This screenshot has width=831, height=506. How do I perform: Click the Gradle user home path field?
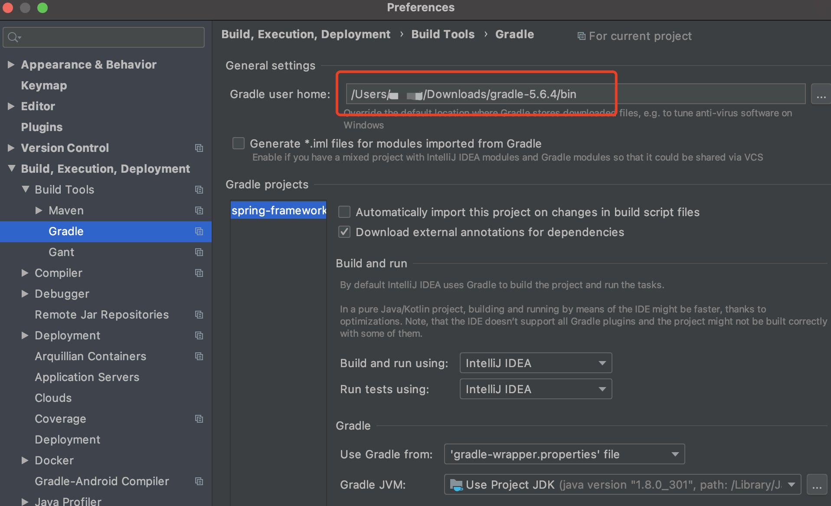click(x=575, y=94)
